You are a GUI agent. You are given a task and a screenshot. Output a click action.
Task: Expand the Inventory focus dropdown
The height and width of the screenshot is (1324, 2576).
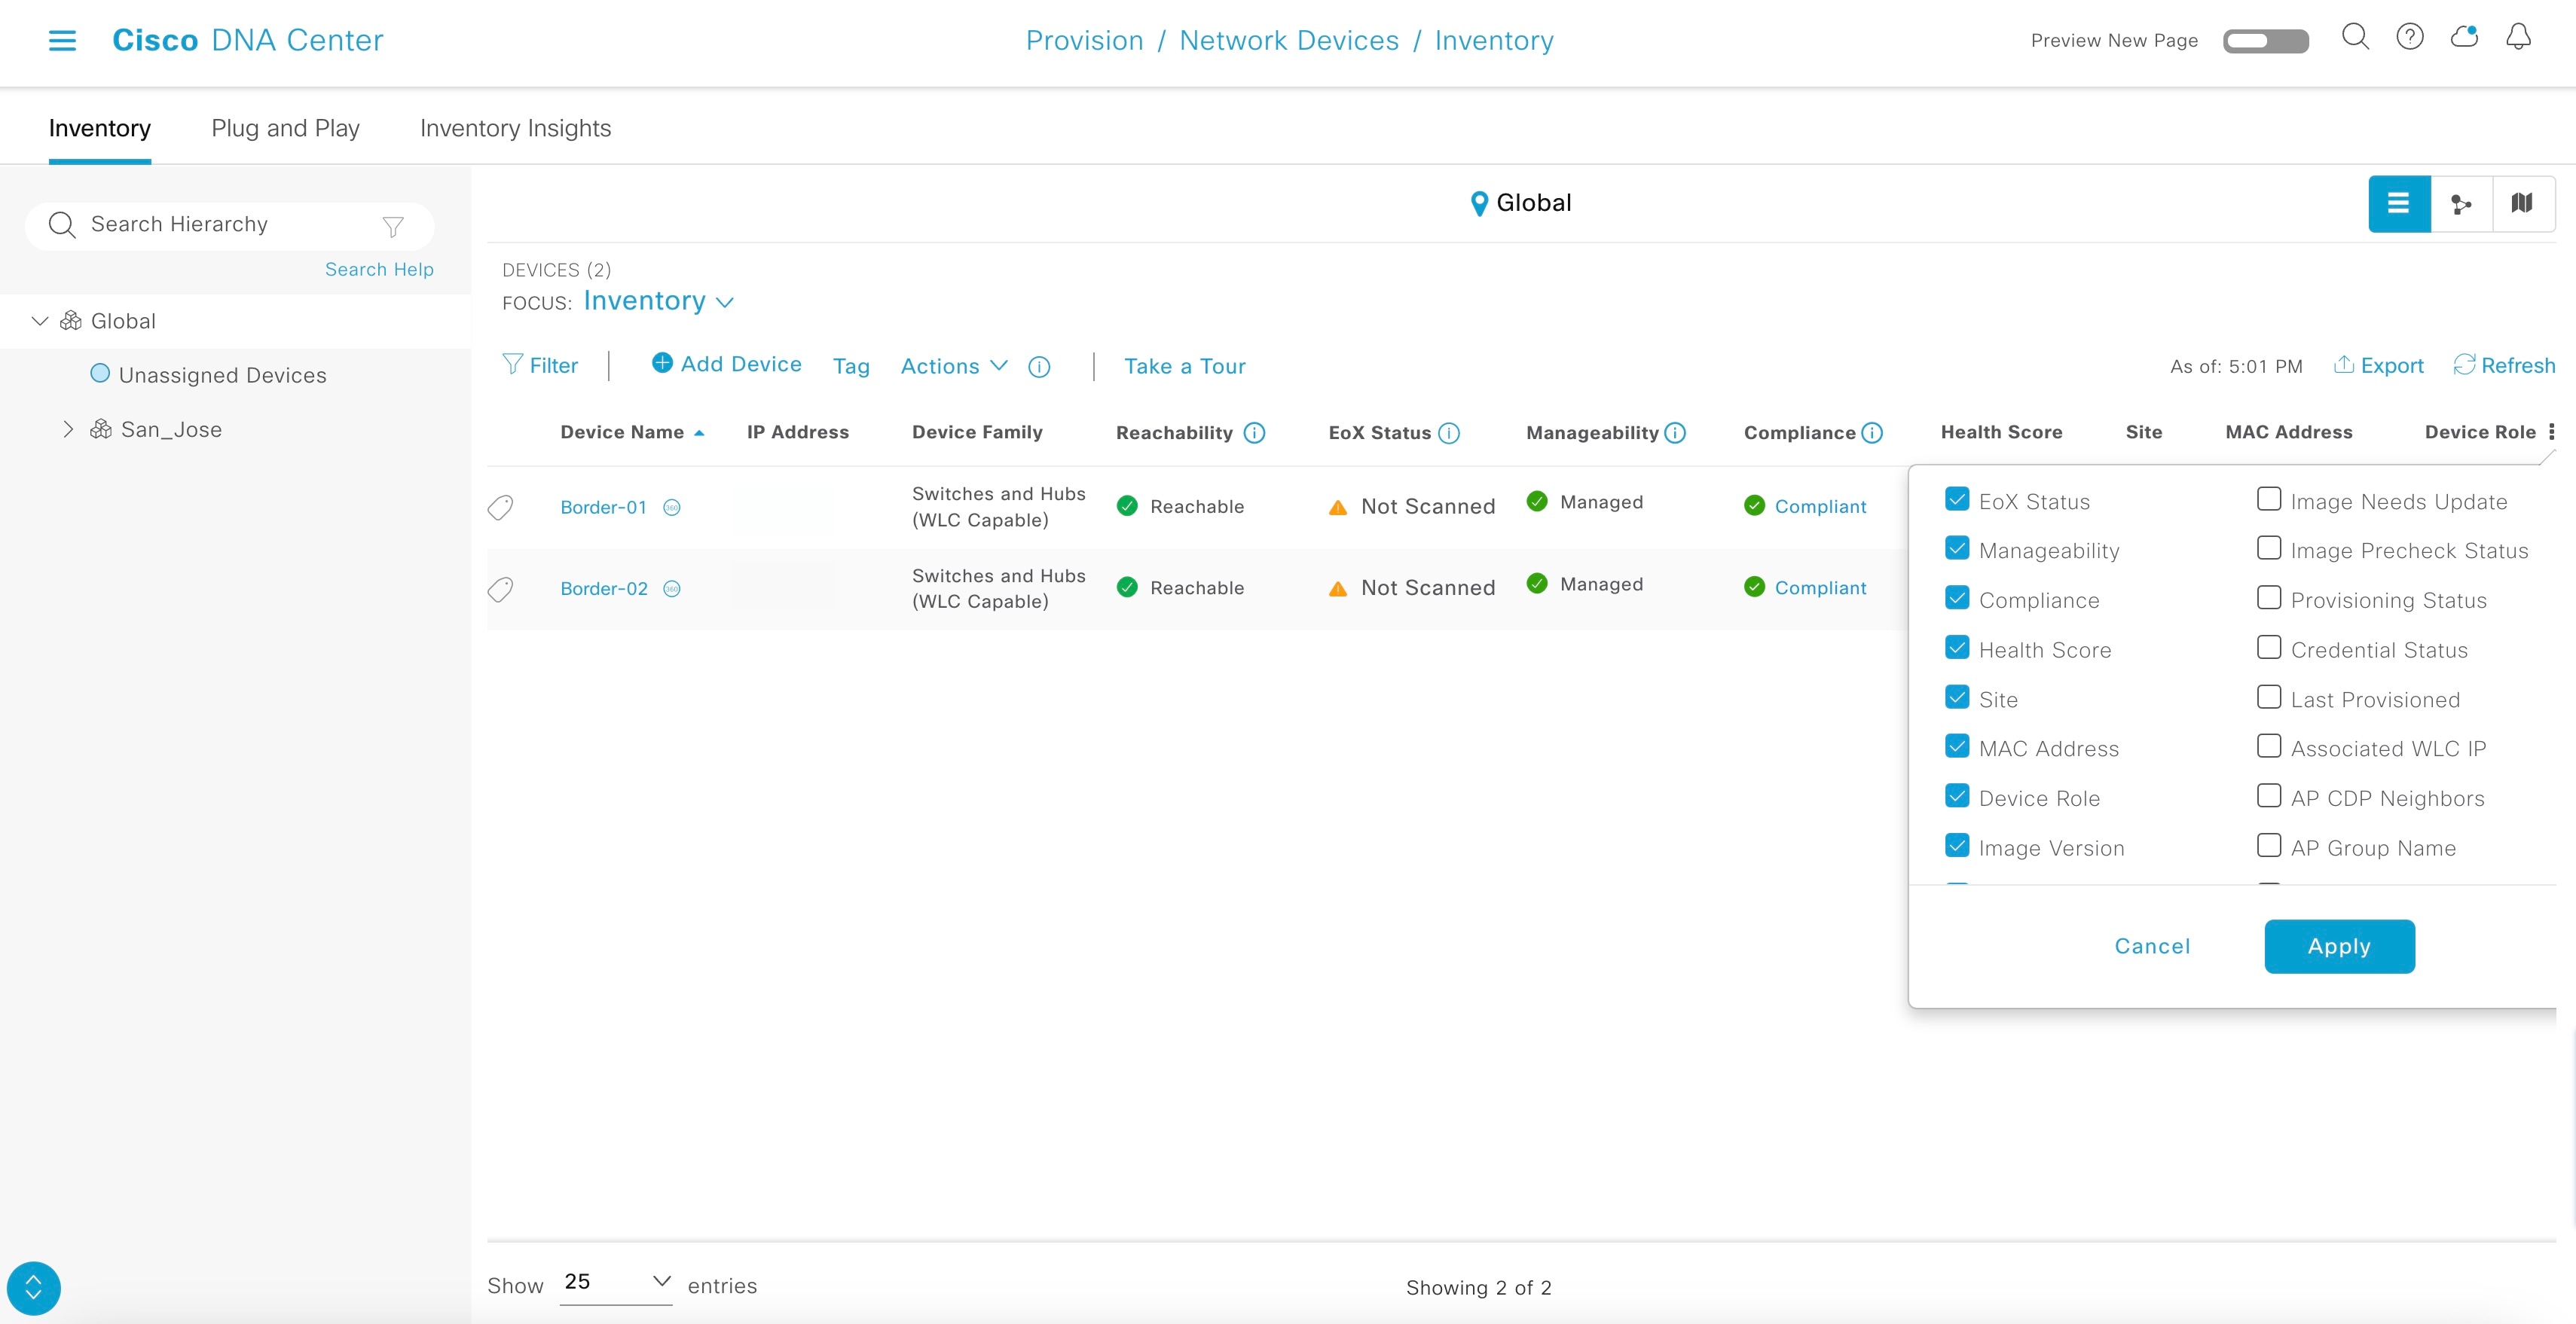click(x=657, y=300)
